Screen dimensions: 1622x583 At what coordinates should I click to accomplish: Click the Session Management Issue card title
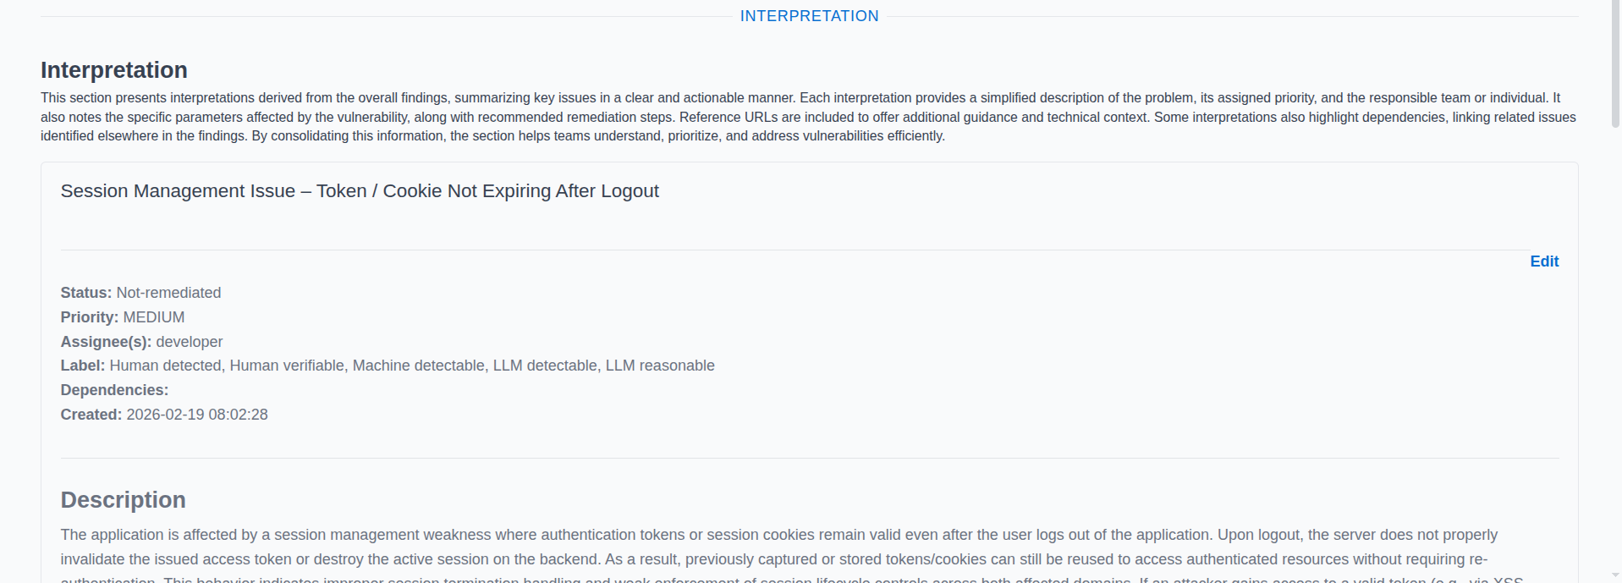360,191
